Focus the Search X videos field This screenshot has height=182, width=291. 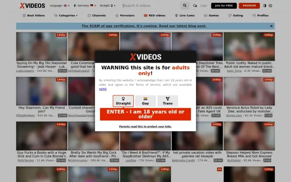click(151, 5)
